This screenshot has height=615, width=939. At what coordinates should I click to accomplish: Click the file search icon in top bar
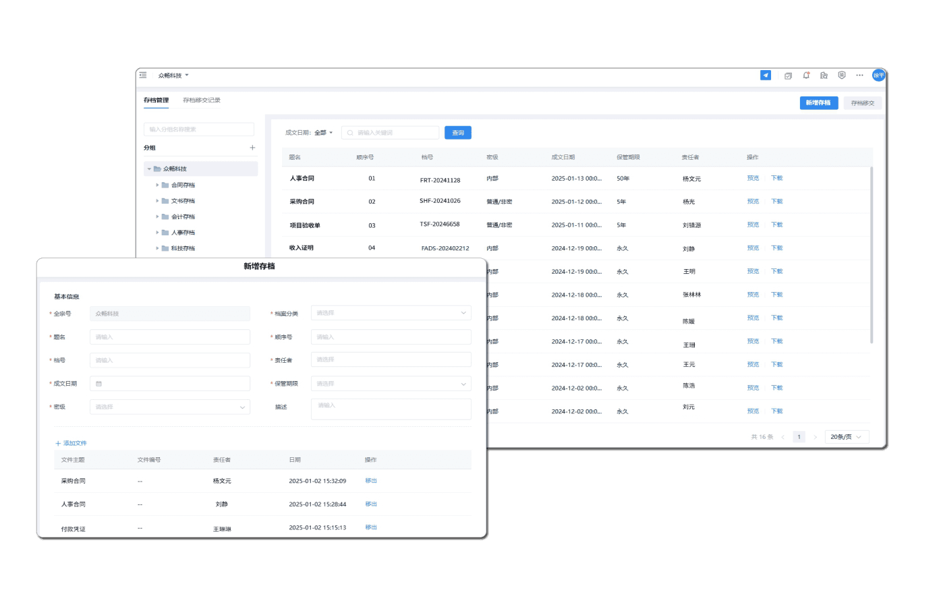tap(824, 76)
